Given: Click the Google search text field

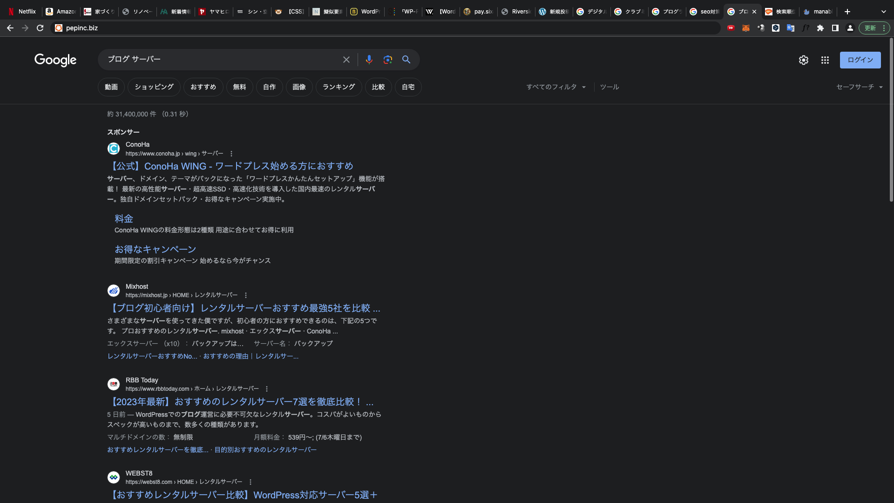Looking at the screenshot, I should tap(221, 60).
